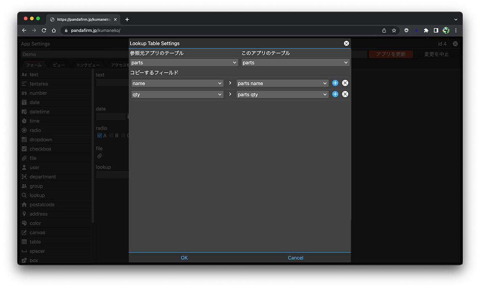Click the blue plus icon in name row
Screen dimensions: 480x288
(335, 83)
